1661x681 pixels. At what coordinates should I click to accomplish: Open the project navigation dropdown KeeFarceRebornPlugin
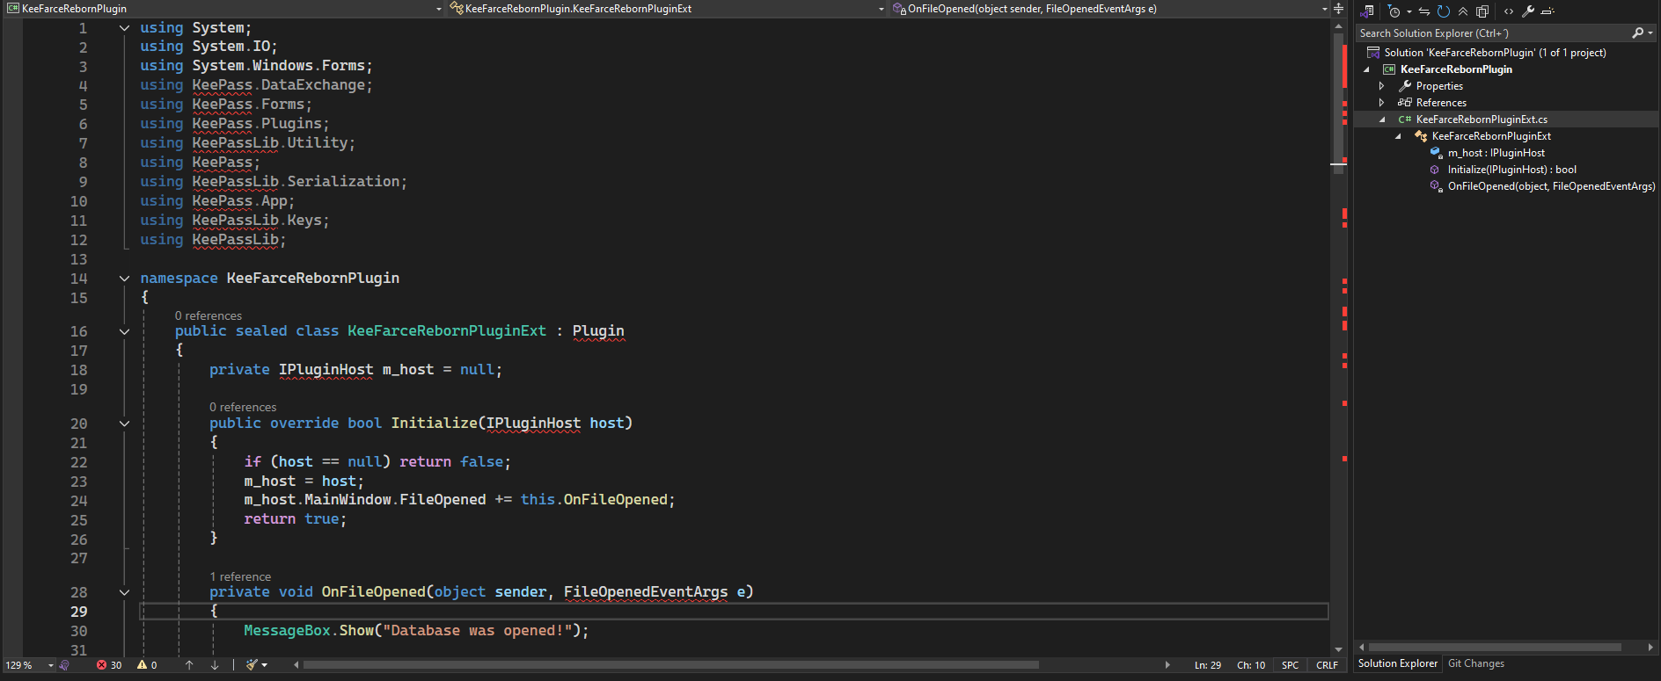(x=224, y=9)
